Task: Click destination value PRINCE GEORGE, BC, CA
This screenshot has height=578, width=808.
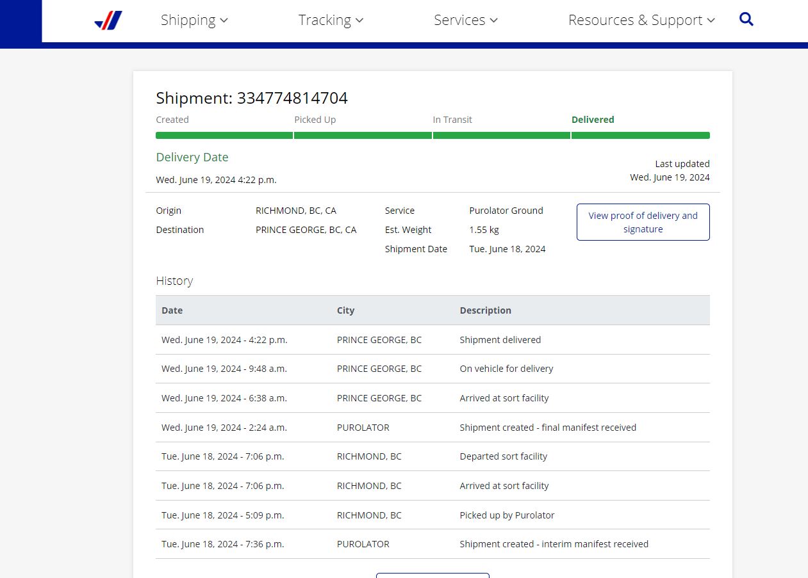Action: click(x=306, y=230)
